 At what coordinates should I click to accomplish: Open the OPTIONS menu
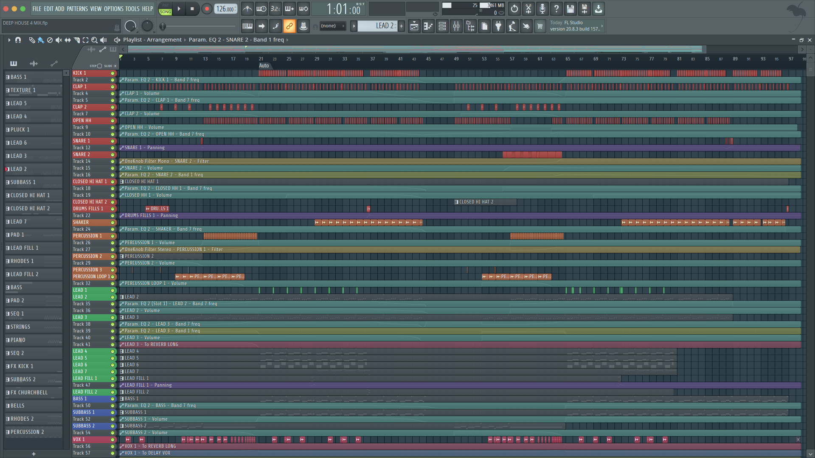[114, 8]
